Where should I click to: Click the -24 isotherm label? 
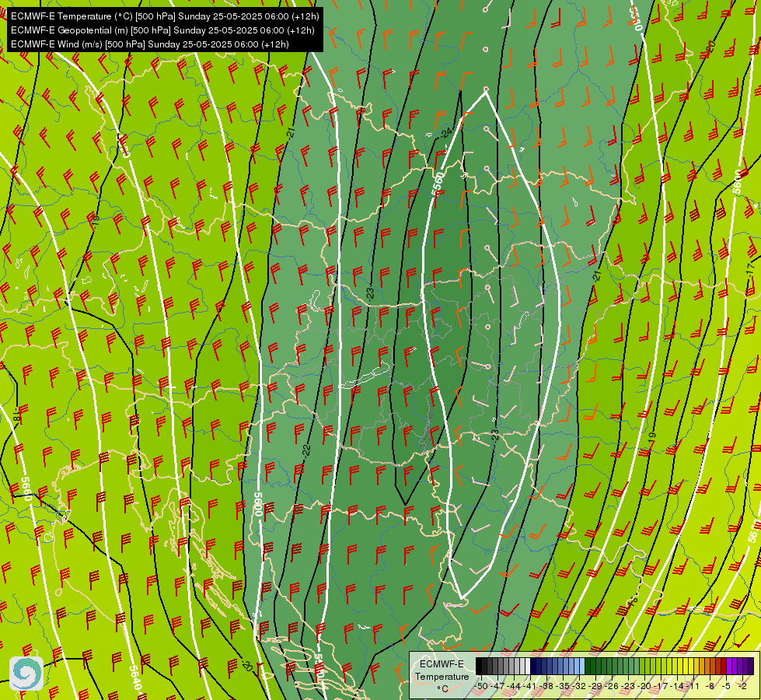click(x=446, y=133)
